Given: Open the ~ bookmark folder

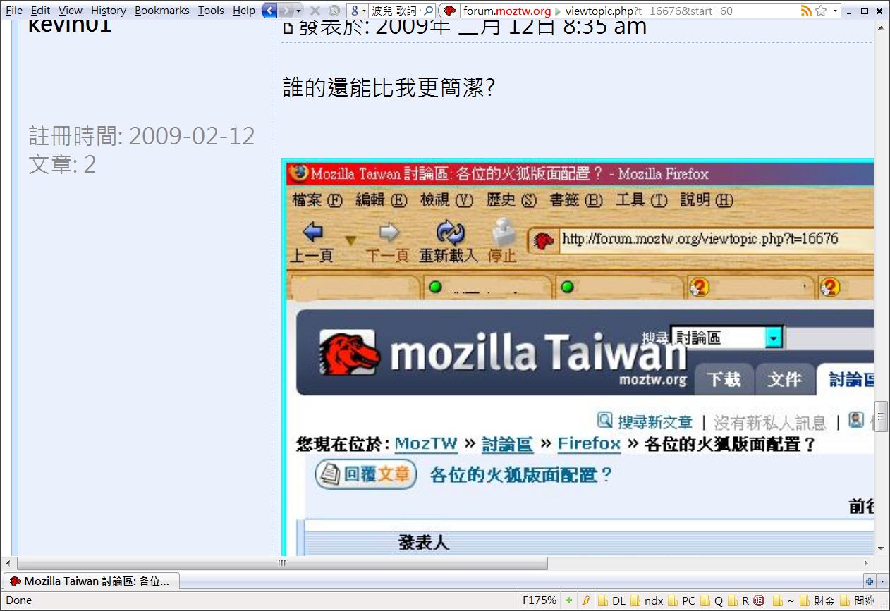Looking at the screenshot, I should pyautogui.click(x=784, y=601).
